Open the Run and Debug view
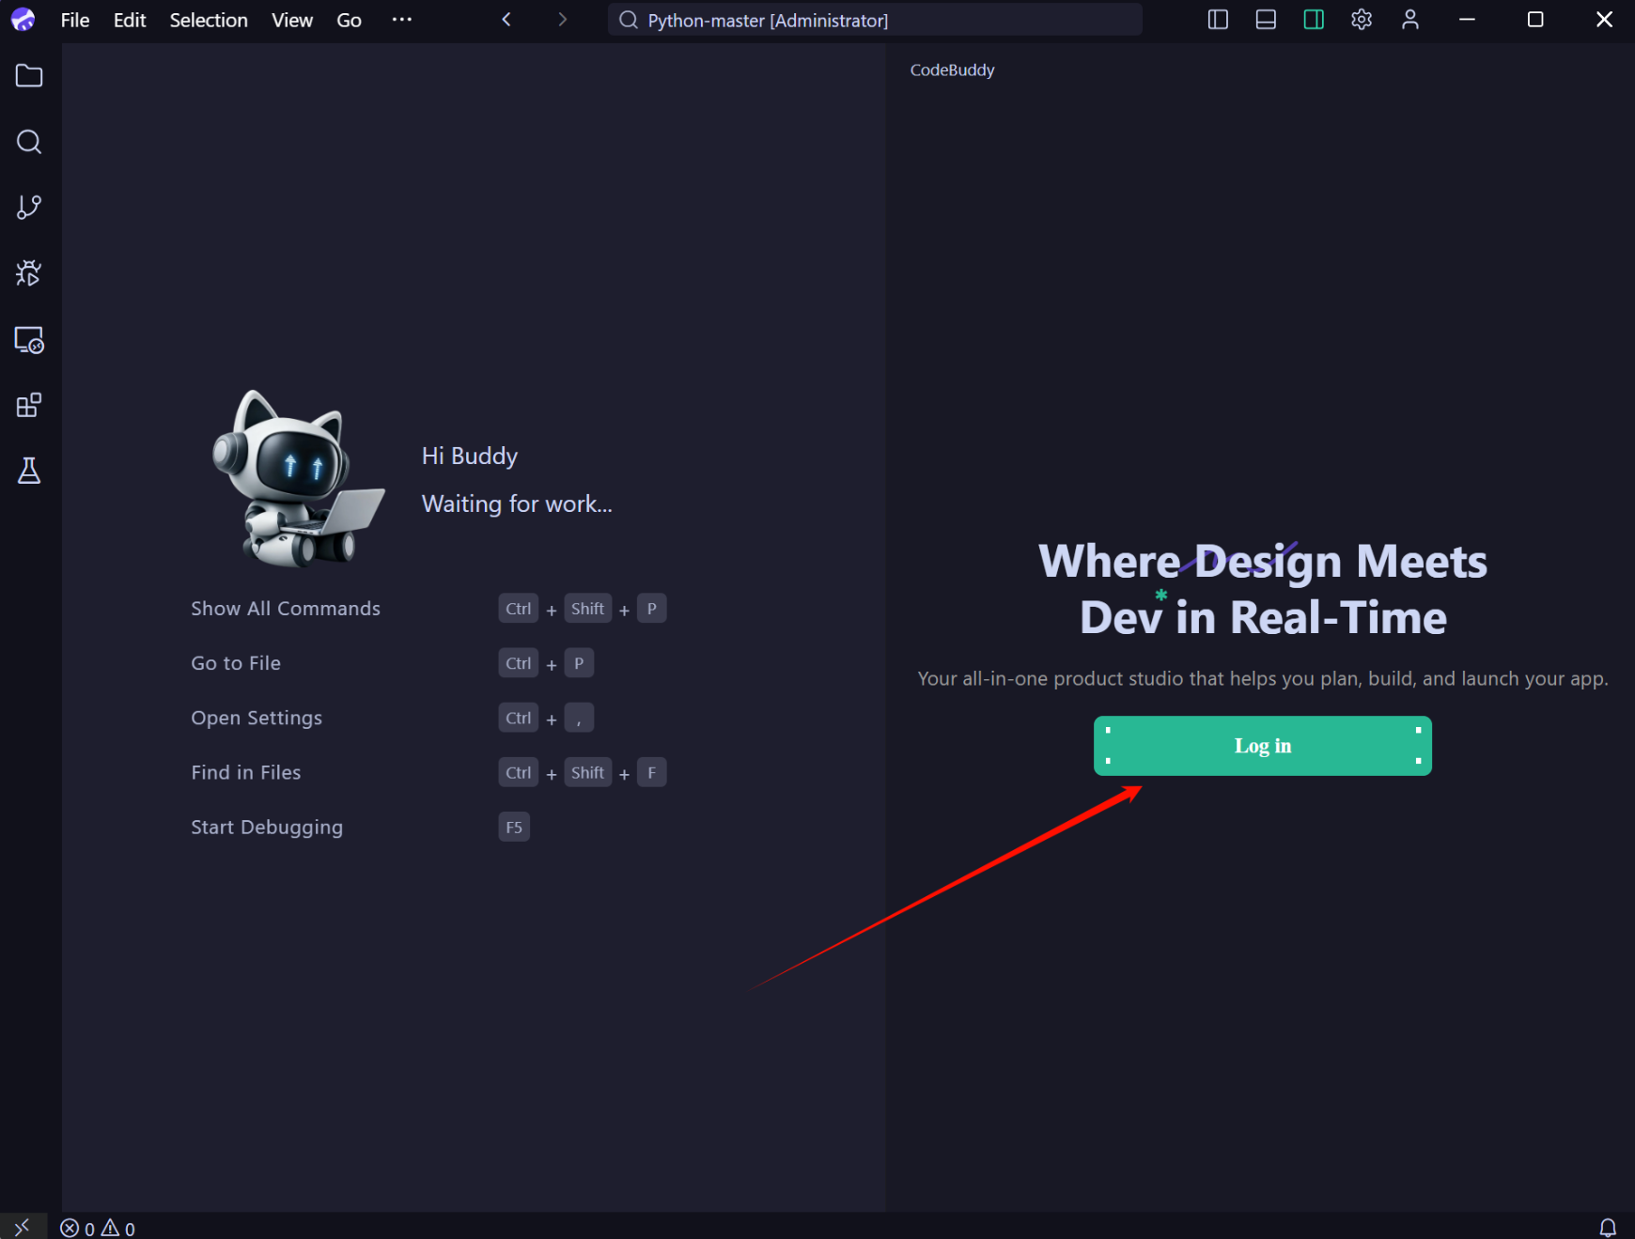1635x1239 pixels. [28, 272]
